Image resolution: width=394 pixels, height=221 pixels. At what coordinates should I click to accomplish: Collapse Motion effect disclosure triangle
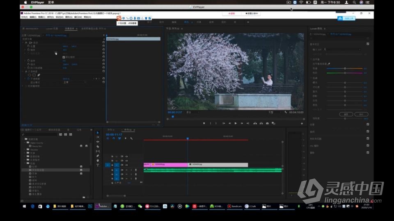point(23,43)
